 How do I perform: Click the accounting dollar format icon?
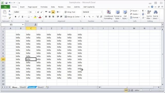coord(84,17)
